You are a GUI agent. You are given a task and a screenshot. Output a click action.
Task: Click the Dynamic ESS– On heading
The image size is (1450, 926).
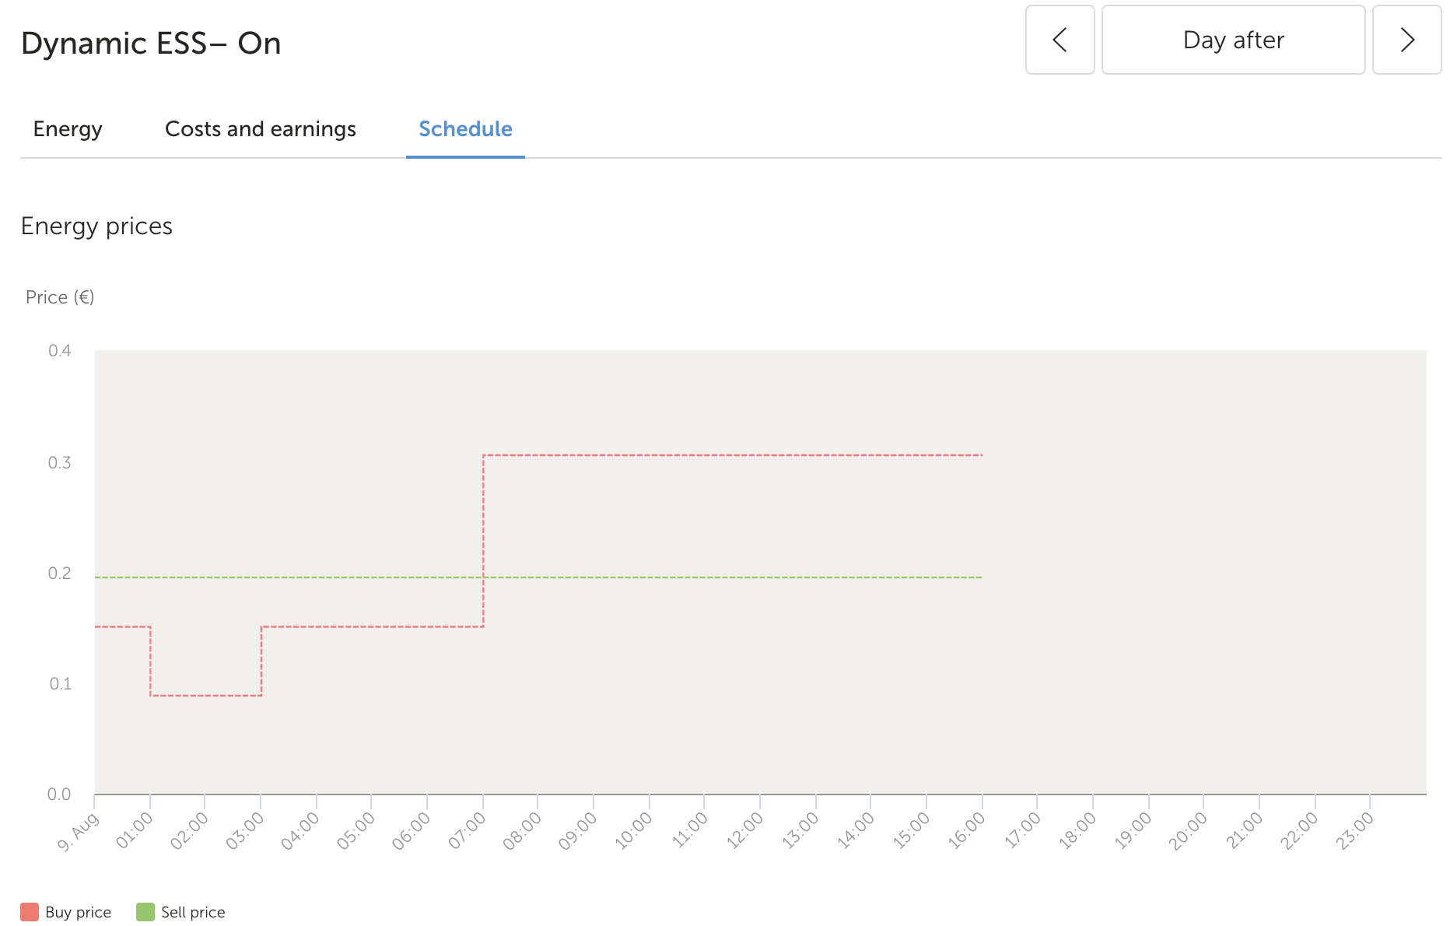pos(151,44)
